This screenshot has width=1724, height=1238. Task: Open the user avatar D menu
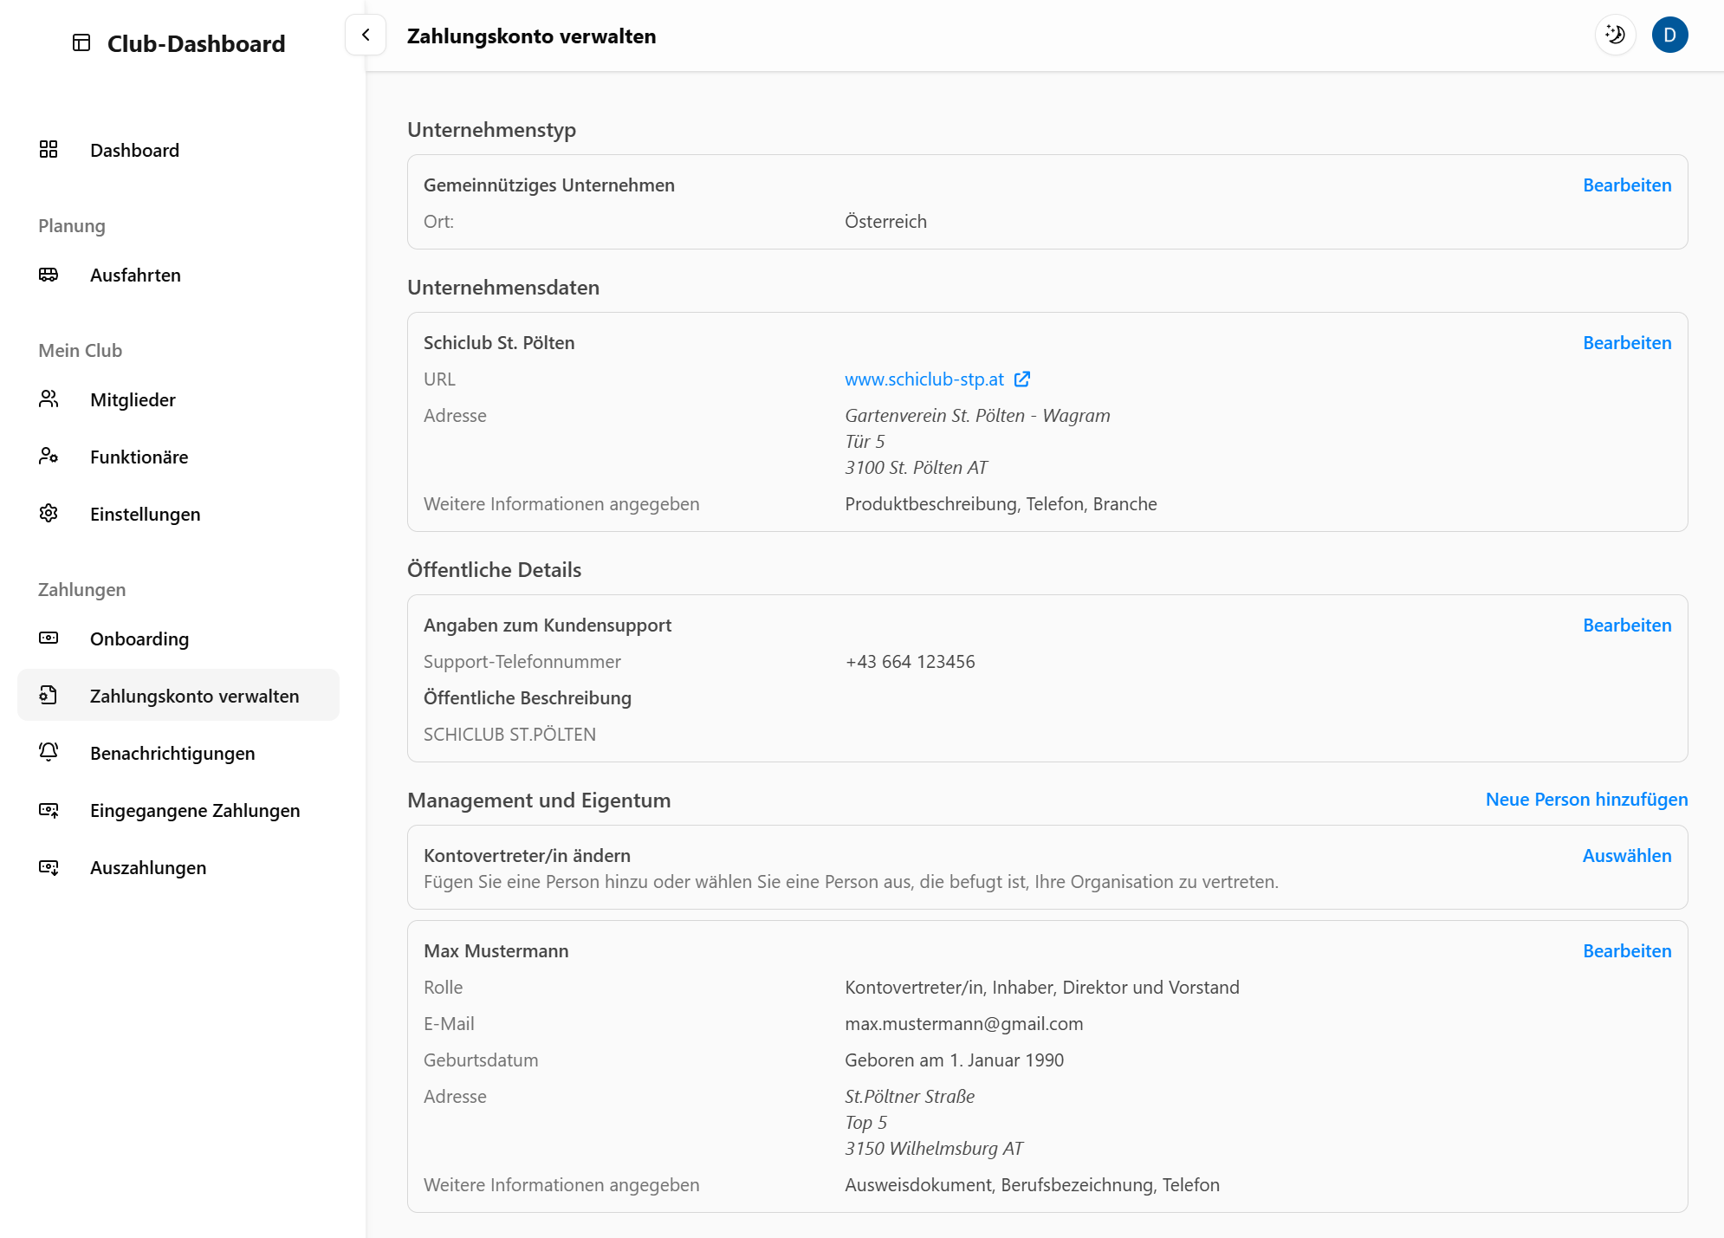[1669, 36]
